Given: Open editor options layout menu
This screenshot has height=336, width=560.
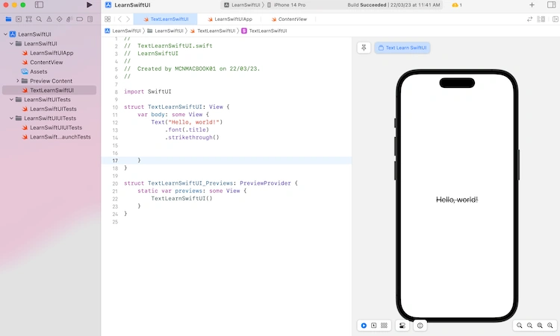Looking at the screenshot, I should tap(541, 19).
